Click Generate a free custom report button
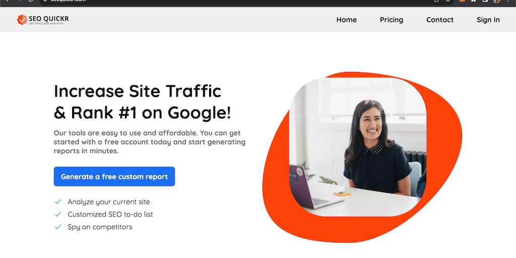 (114, 176)
